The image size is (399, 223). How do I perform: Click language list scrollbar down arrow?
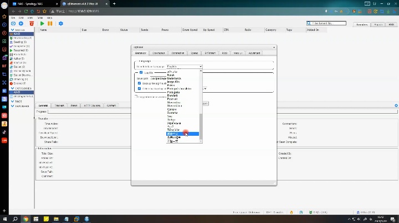201,141
